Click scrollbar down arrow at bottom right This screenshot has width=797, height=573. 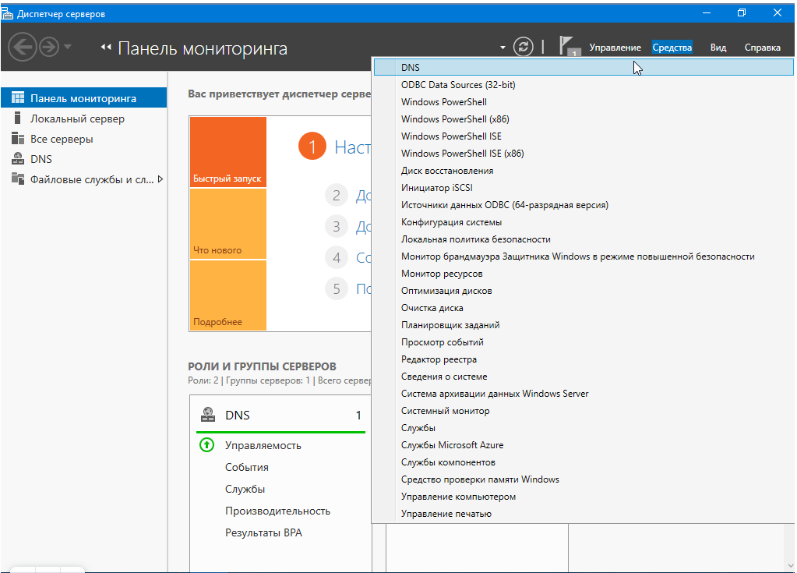tap(791, 565)
